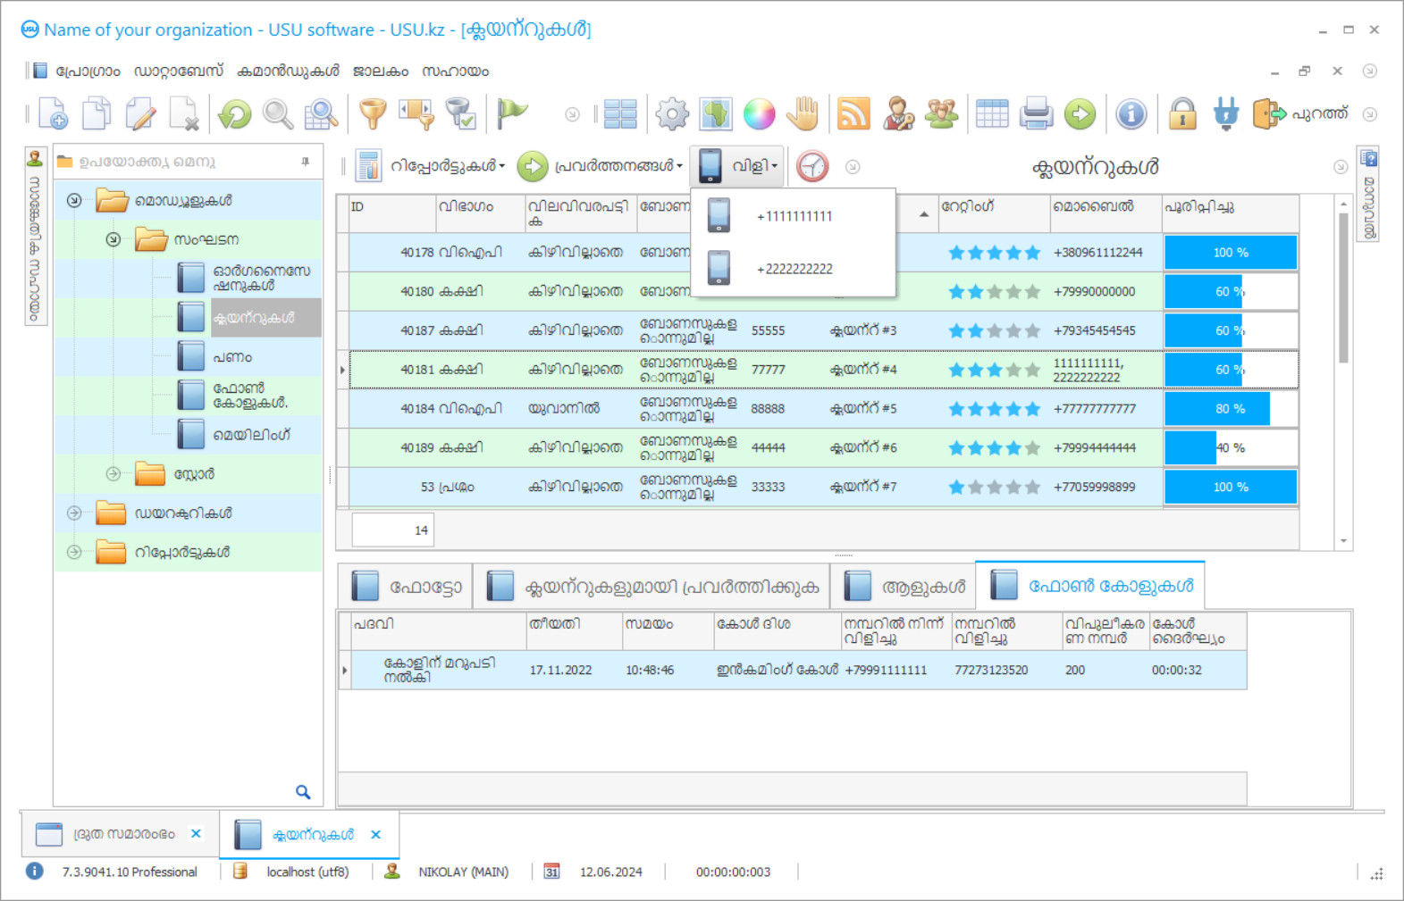Select the ഫോൺ കോളുകൾ bottom tab
This screenshot has height=901, width=1404.
coord(1091,586)
